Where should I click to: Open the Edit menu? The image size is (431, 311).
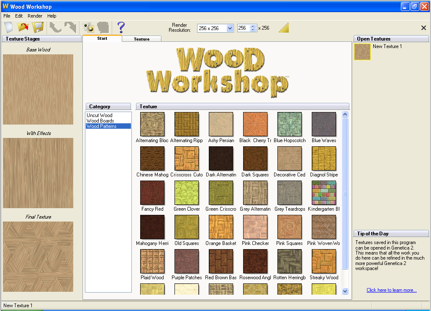[19, 16]
